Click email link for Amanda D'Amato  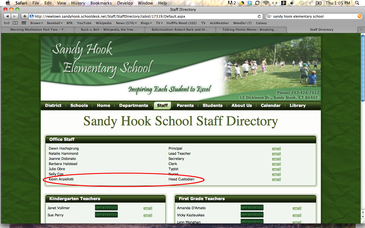click(x=297, y=208)
